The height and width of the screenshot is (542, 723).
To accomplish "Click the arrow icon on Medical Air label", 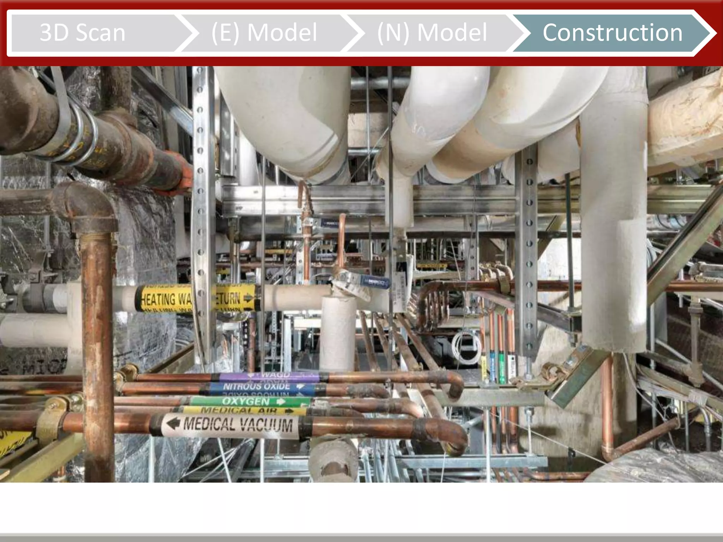I will tap(289, 411).
